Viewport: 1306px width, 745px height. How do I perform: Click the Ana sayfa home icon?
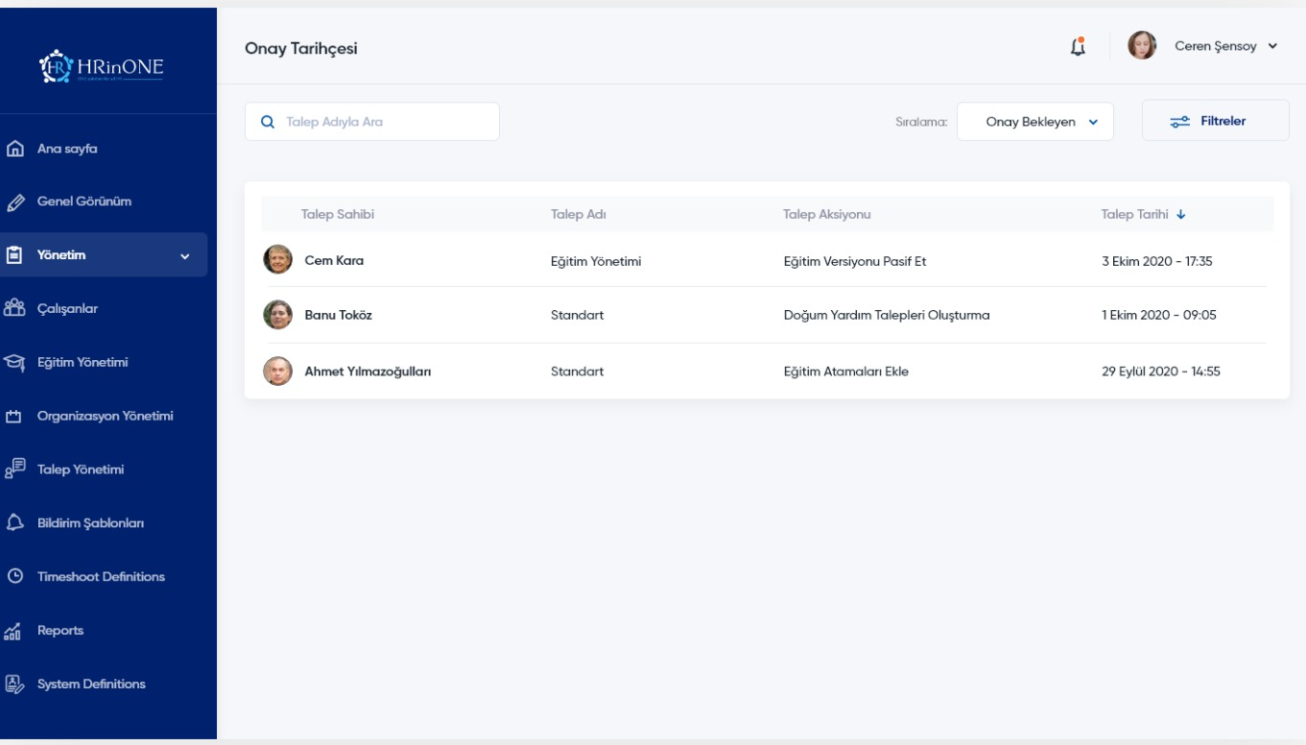tap(14, 149)
